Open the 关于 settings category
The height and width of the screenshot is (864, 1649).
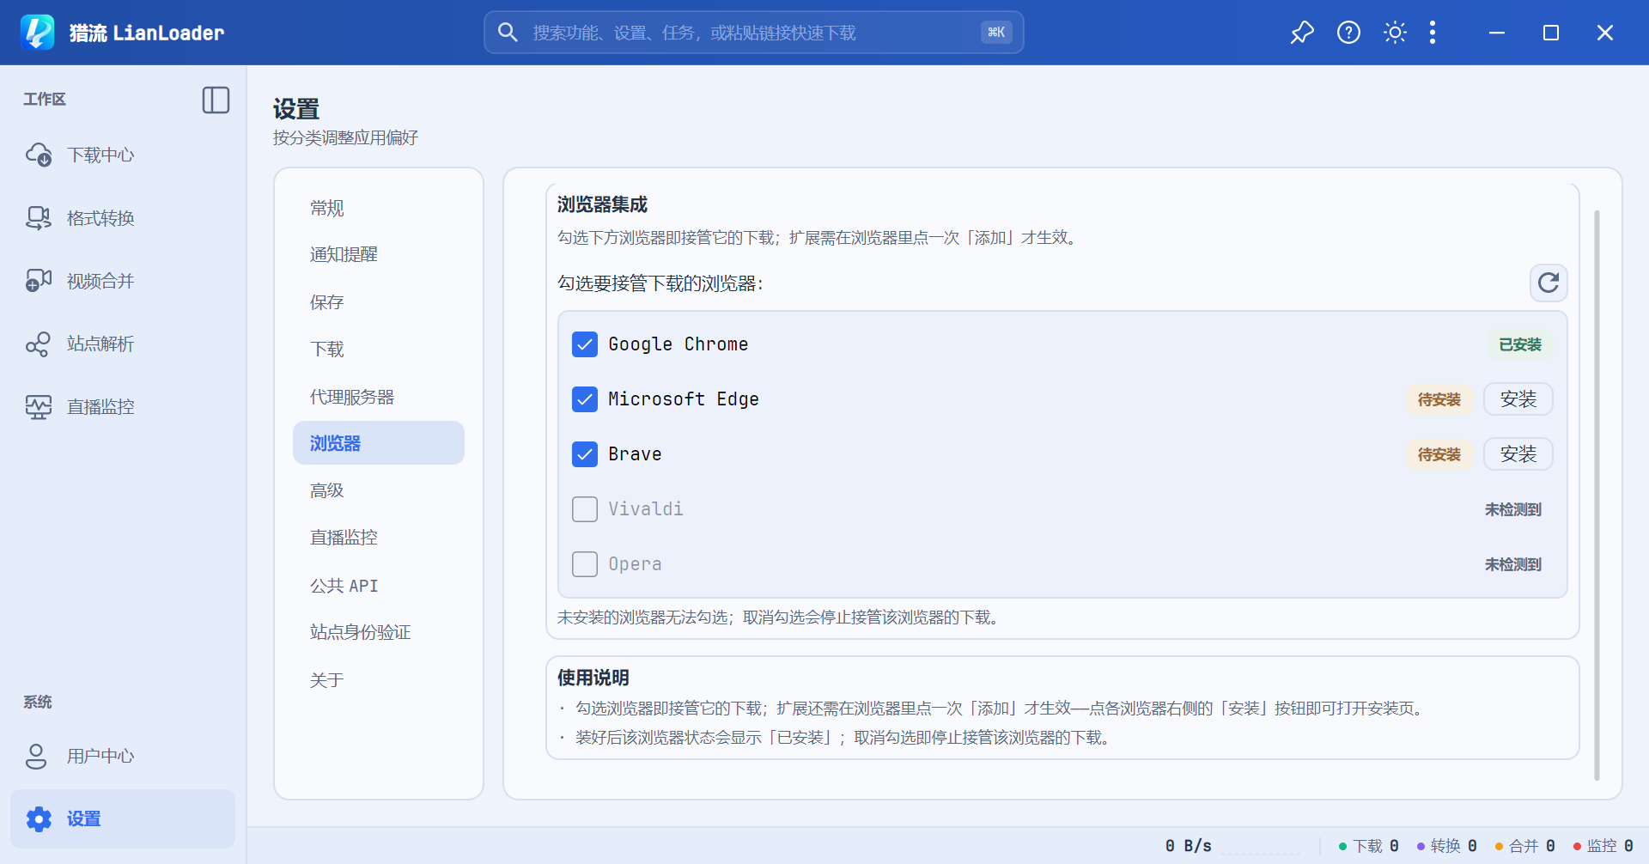379,680
